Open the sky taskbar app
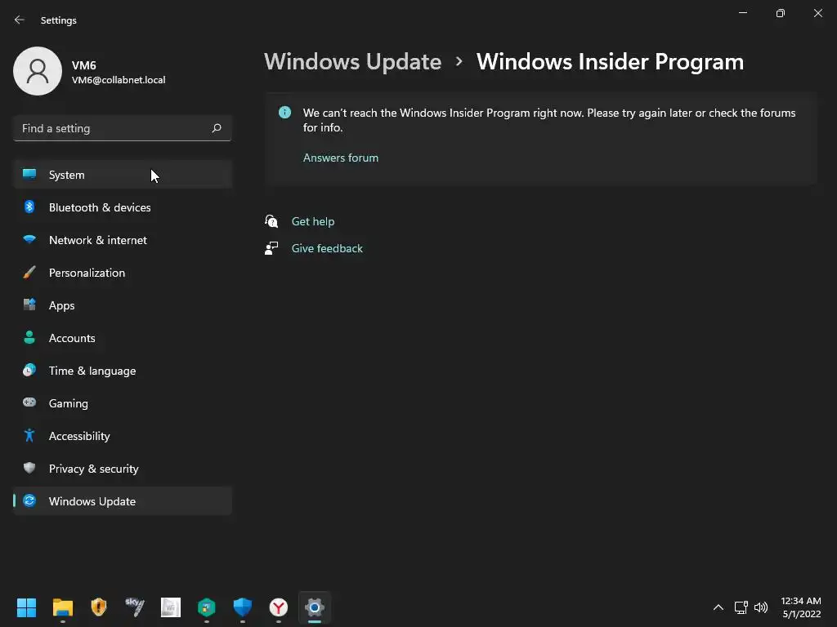Screen dimensions: 837x627 pyautogui.click(x=135, y=607)
